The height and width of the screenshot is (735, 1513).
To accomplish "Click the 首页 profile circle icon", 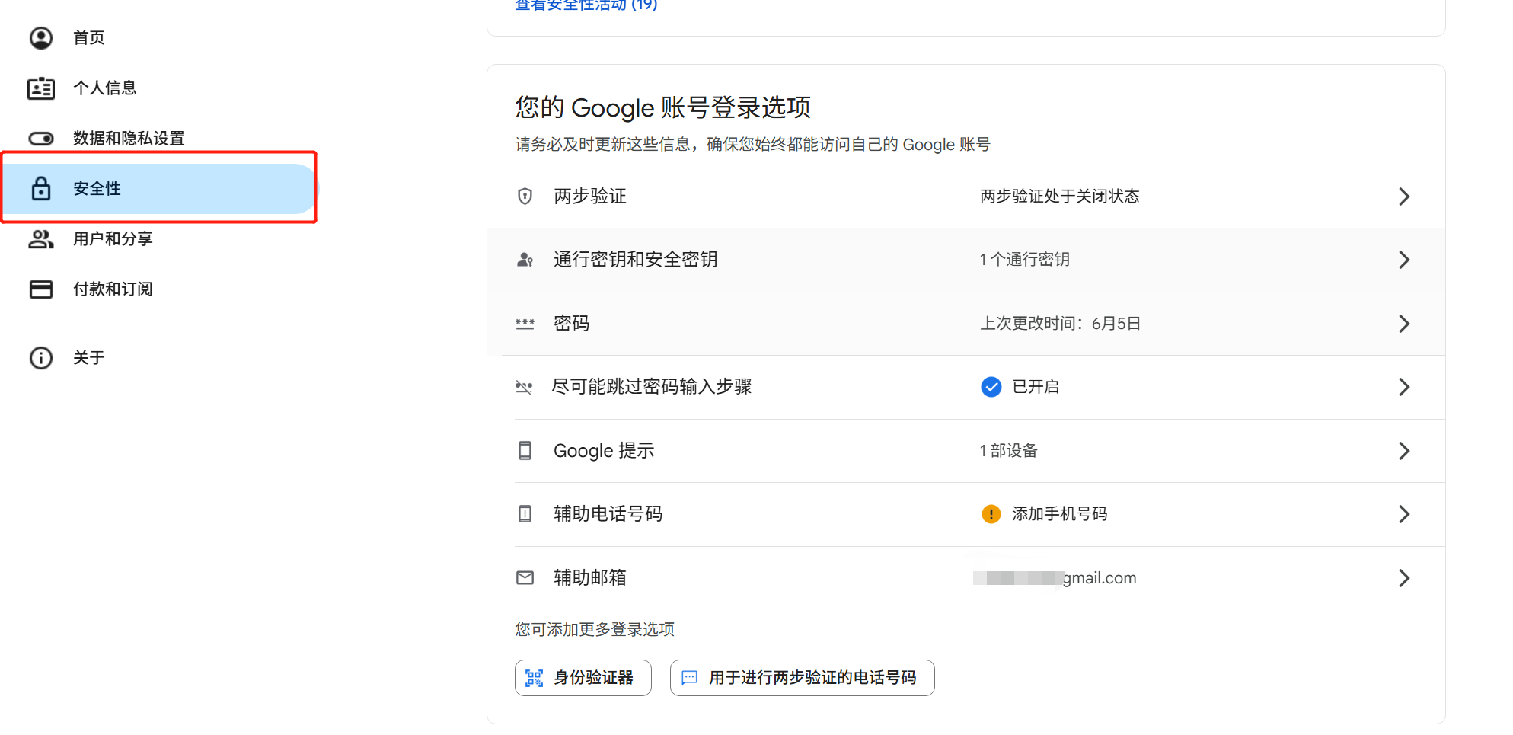I will tap(41, 37).
